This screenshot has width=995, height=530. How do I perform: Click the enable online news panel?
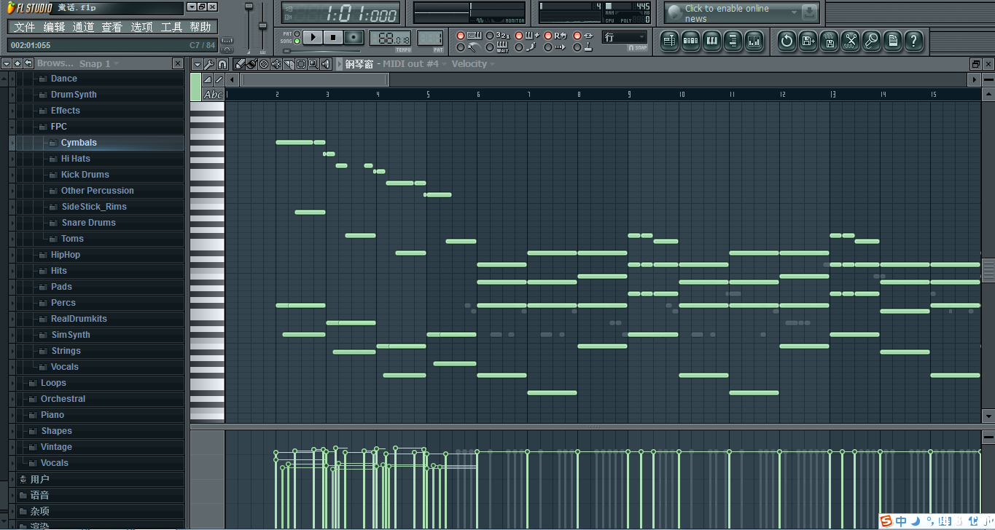pos(741,13)
